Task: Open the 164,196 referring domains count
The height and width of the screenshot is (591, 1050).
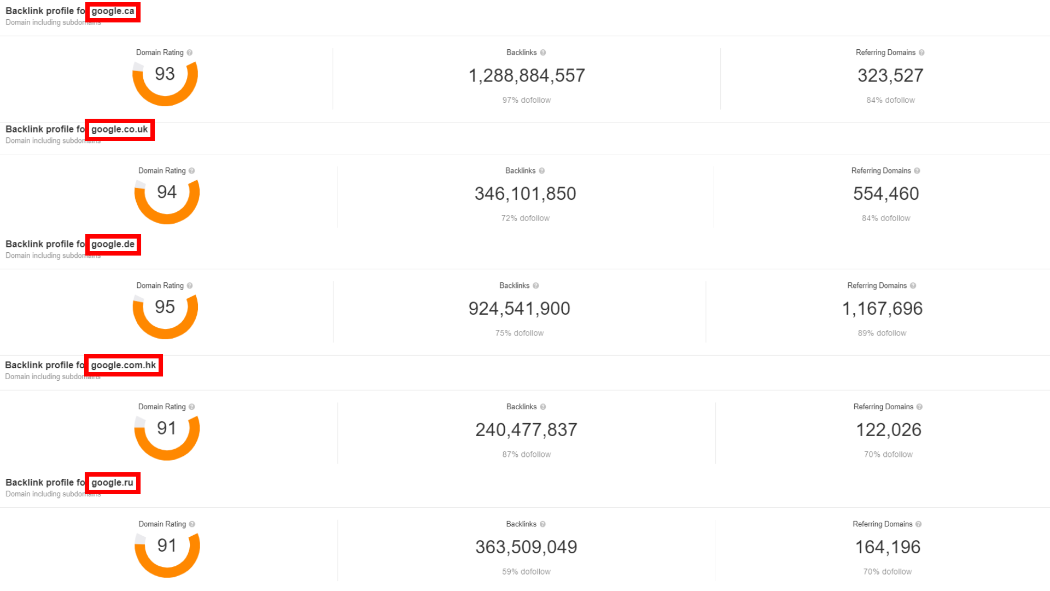Action: (x=888, y=547)
